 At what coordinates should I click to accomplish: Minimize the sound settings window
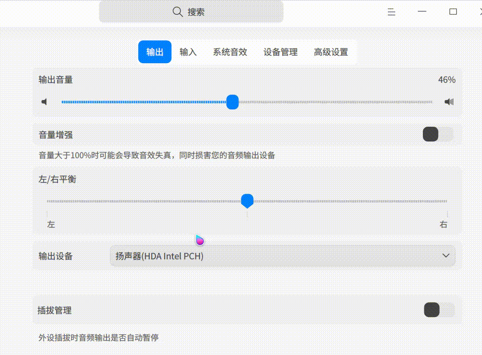point(422,12)
